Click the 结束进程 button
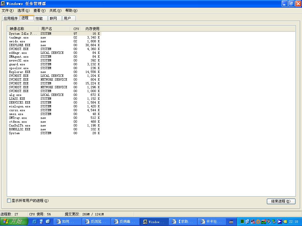The image size is (302, 226). (x=281, y=201)
